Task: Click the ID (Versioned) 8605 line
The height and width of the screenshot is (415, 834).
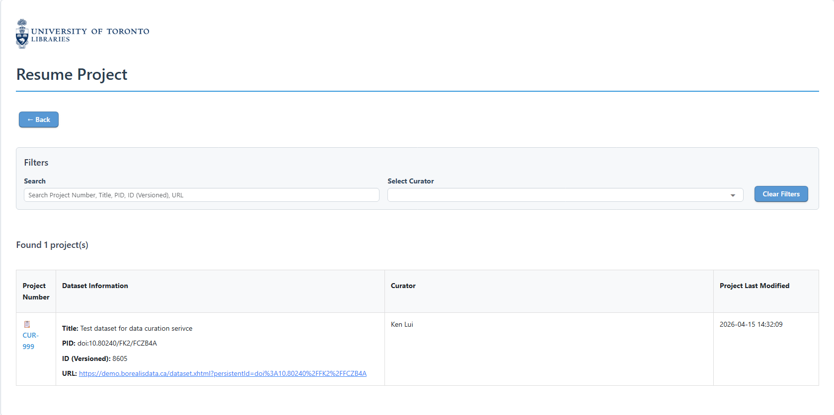Action: pyautogui.click(x=94, y=358)
